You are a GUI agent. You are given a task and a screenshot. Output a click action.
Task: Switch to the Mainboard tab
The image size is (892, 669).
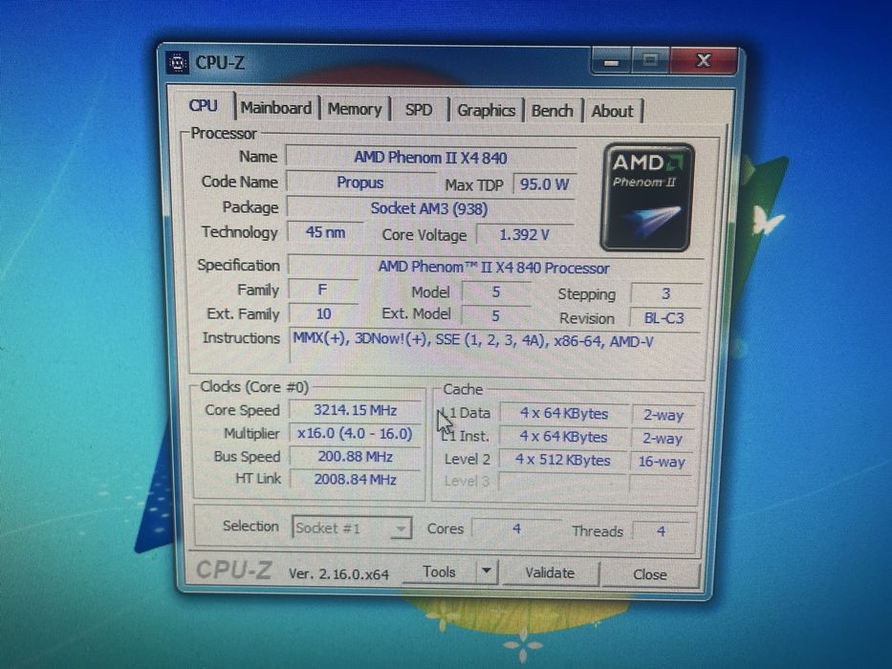coord(276,108)
